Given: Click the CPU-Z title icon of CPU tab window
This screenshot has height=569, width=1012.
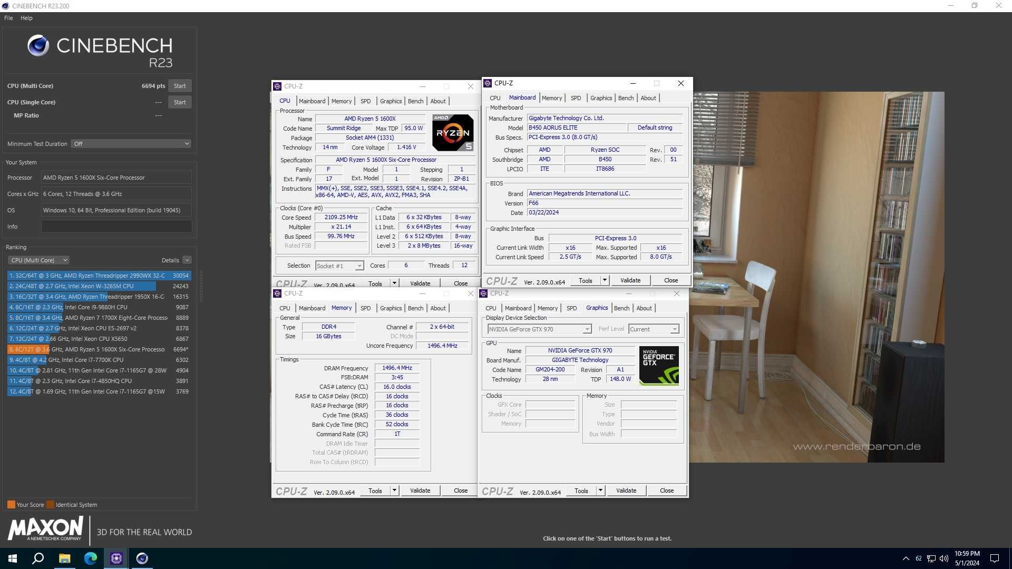Looking at the screenshot, I should [x=277, y=86].
